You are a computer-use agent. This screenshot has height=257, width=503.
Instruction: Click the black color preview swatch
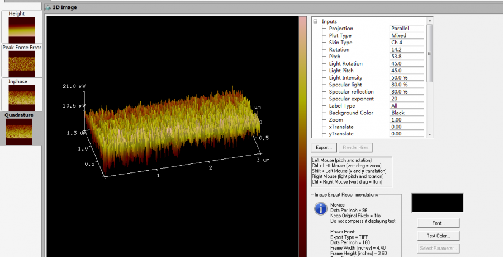[438, 203]
